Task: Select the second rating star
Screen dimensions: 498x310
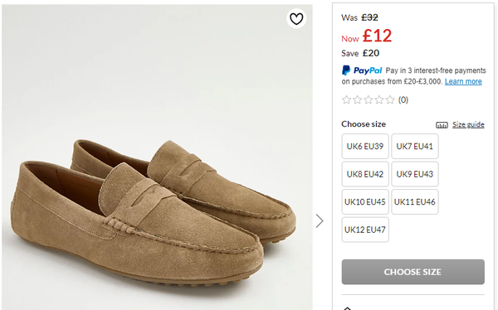Action: 357,100
